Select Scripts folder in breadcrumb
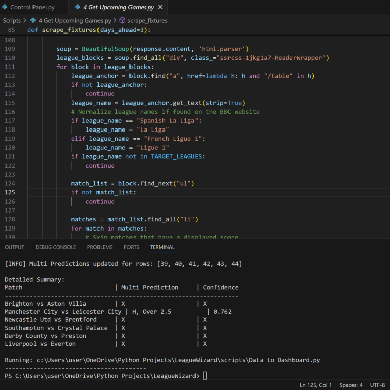 [x=12, y=21]
